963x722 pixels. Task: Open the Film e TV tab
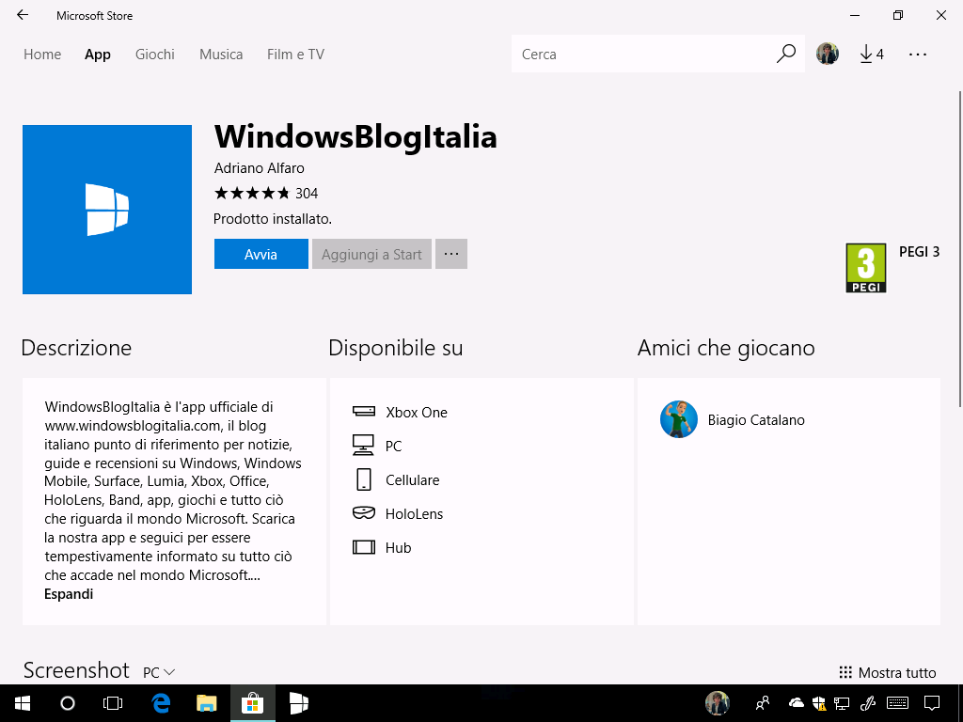295,54
